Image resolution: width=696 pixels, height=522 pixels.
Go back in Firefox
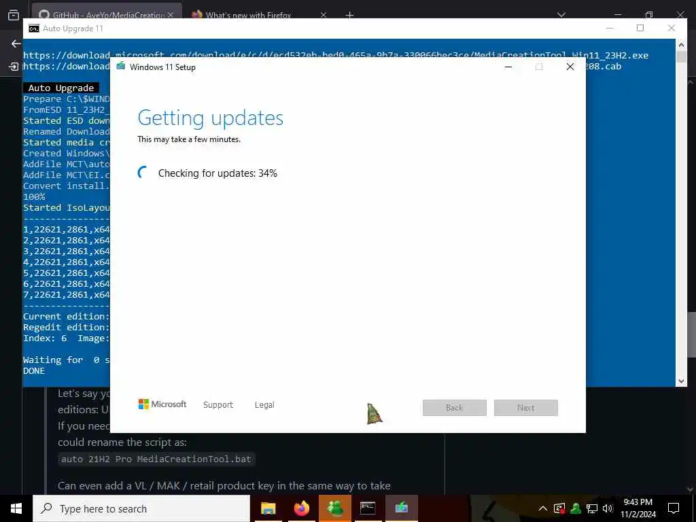pos(16,43)
